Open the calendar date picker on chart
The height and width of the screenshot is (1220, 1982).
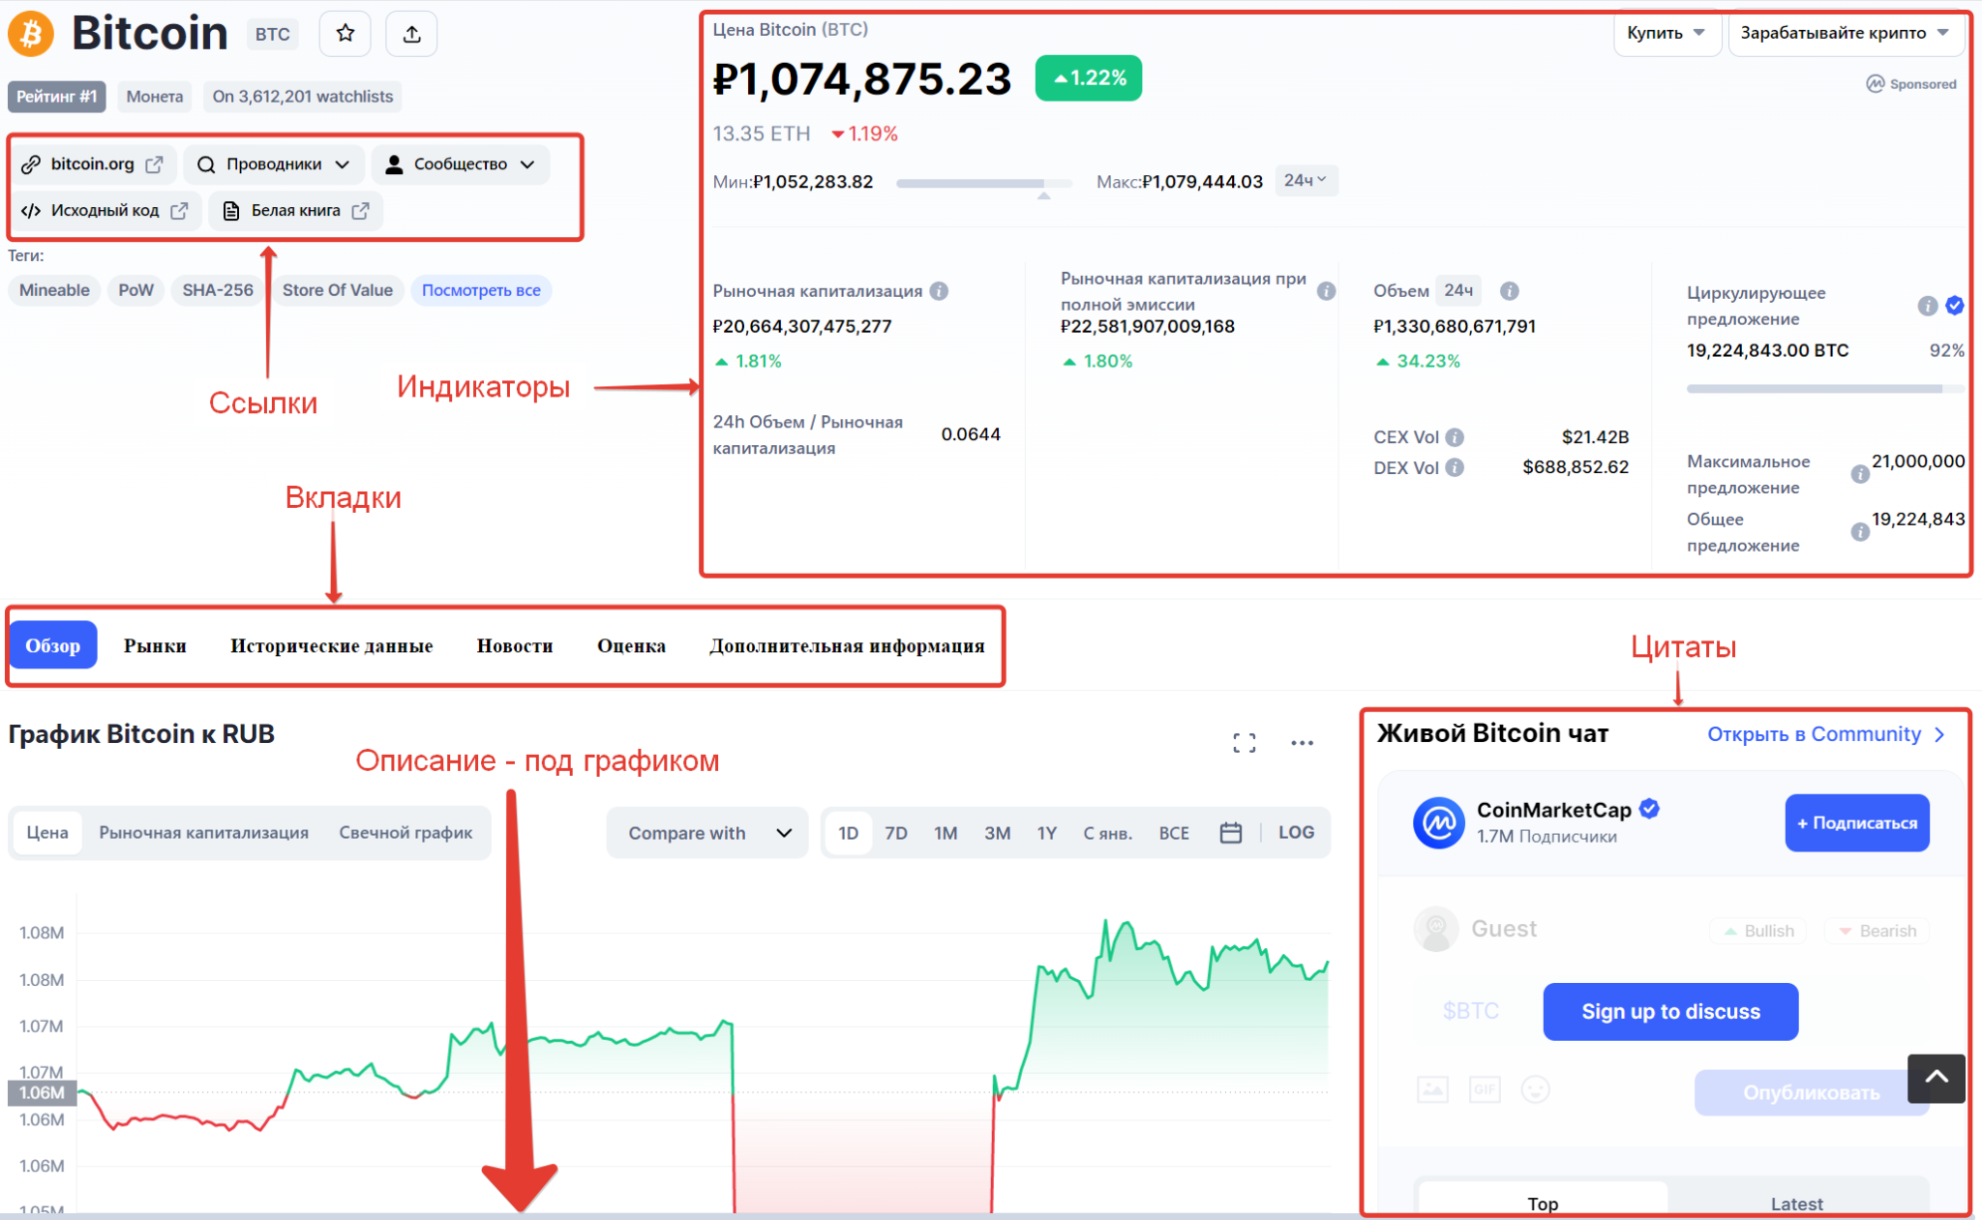1230,832
